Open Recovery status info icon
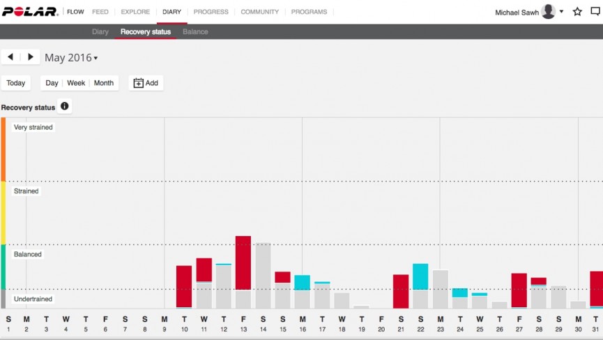603x340 pixels. [x=65, y=106]
